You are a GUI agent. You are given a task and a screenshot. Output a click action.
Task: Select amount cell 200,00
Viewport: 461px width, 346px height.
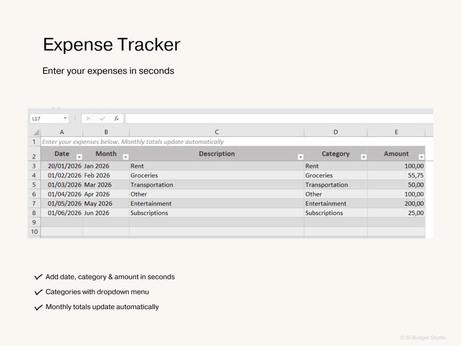click(x=396, y=203)
